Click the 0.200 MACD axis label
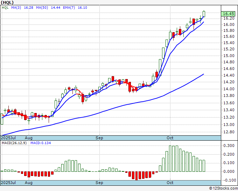This screenshot has height=191, width=238. [229, 154]
